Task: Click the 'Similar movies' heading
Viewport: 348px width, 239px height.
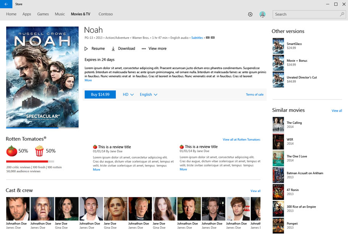Action: pos(288,110)
